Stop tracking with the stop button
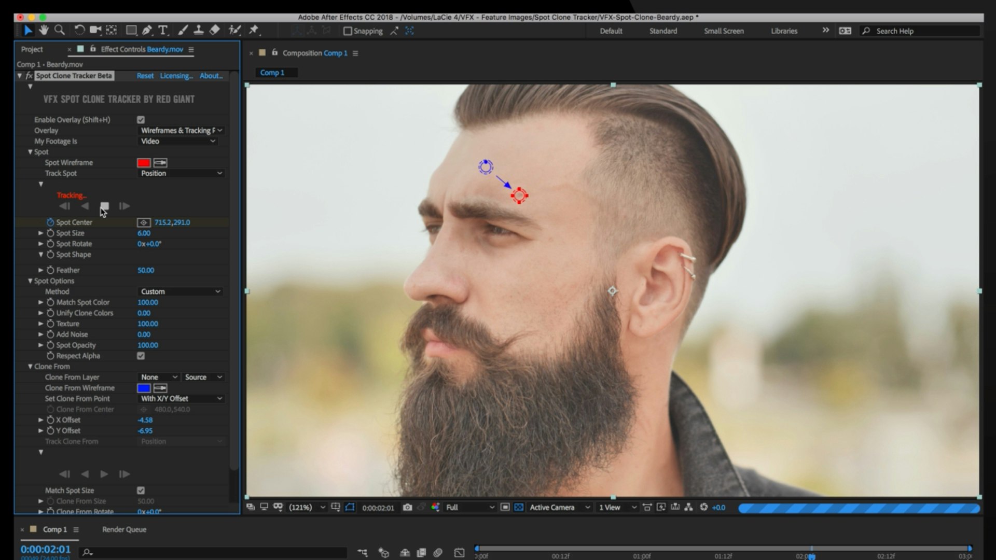The width and height of the screenshot is (996, 560). pos(104,206)
